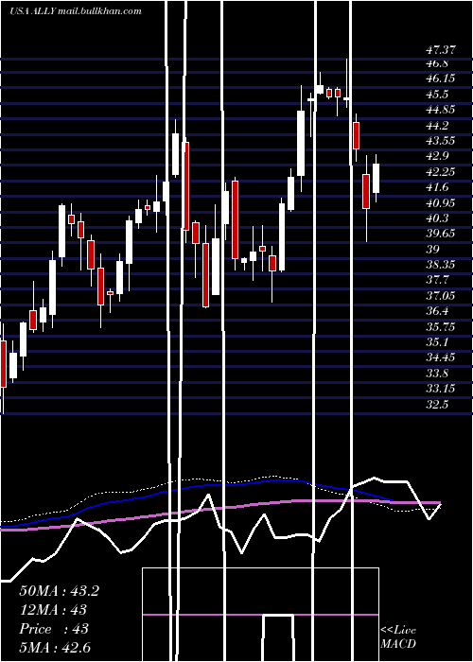Click the 47.37 price level label
Image resolution: width=473 pixels, height=662 pixels.
coord(441,50)
